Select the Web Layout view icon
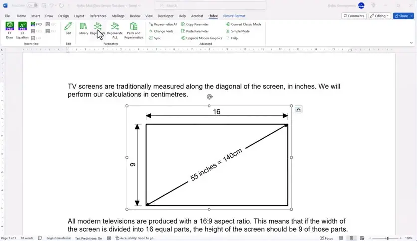The width and height of the screenshot is (417, 241). click(362, 238)
